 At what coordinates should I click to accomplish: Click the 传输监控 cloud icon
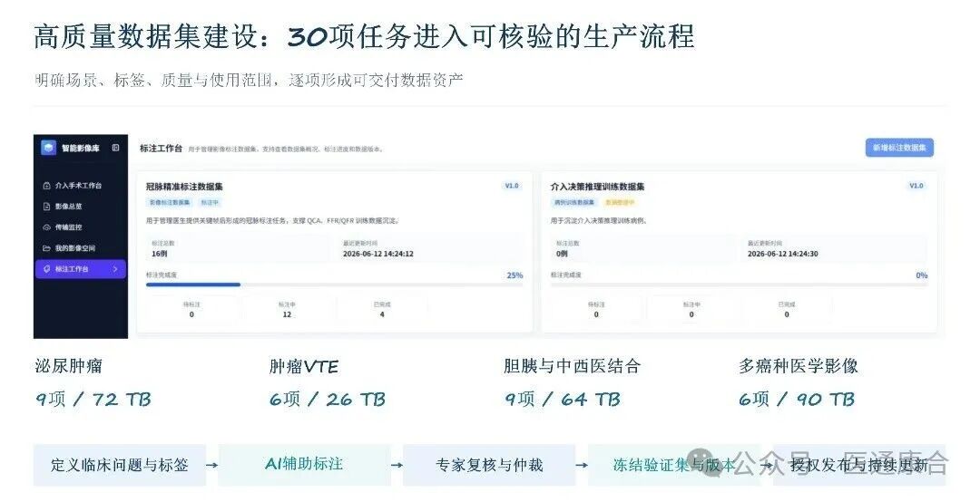coord(46,227)
